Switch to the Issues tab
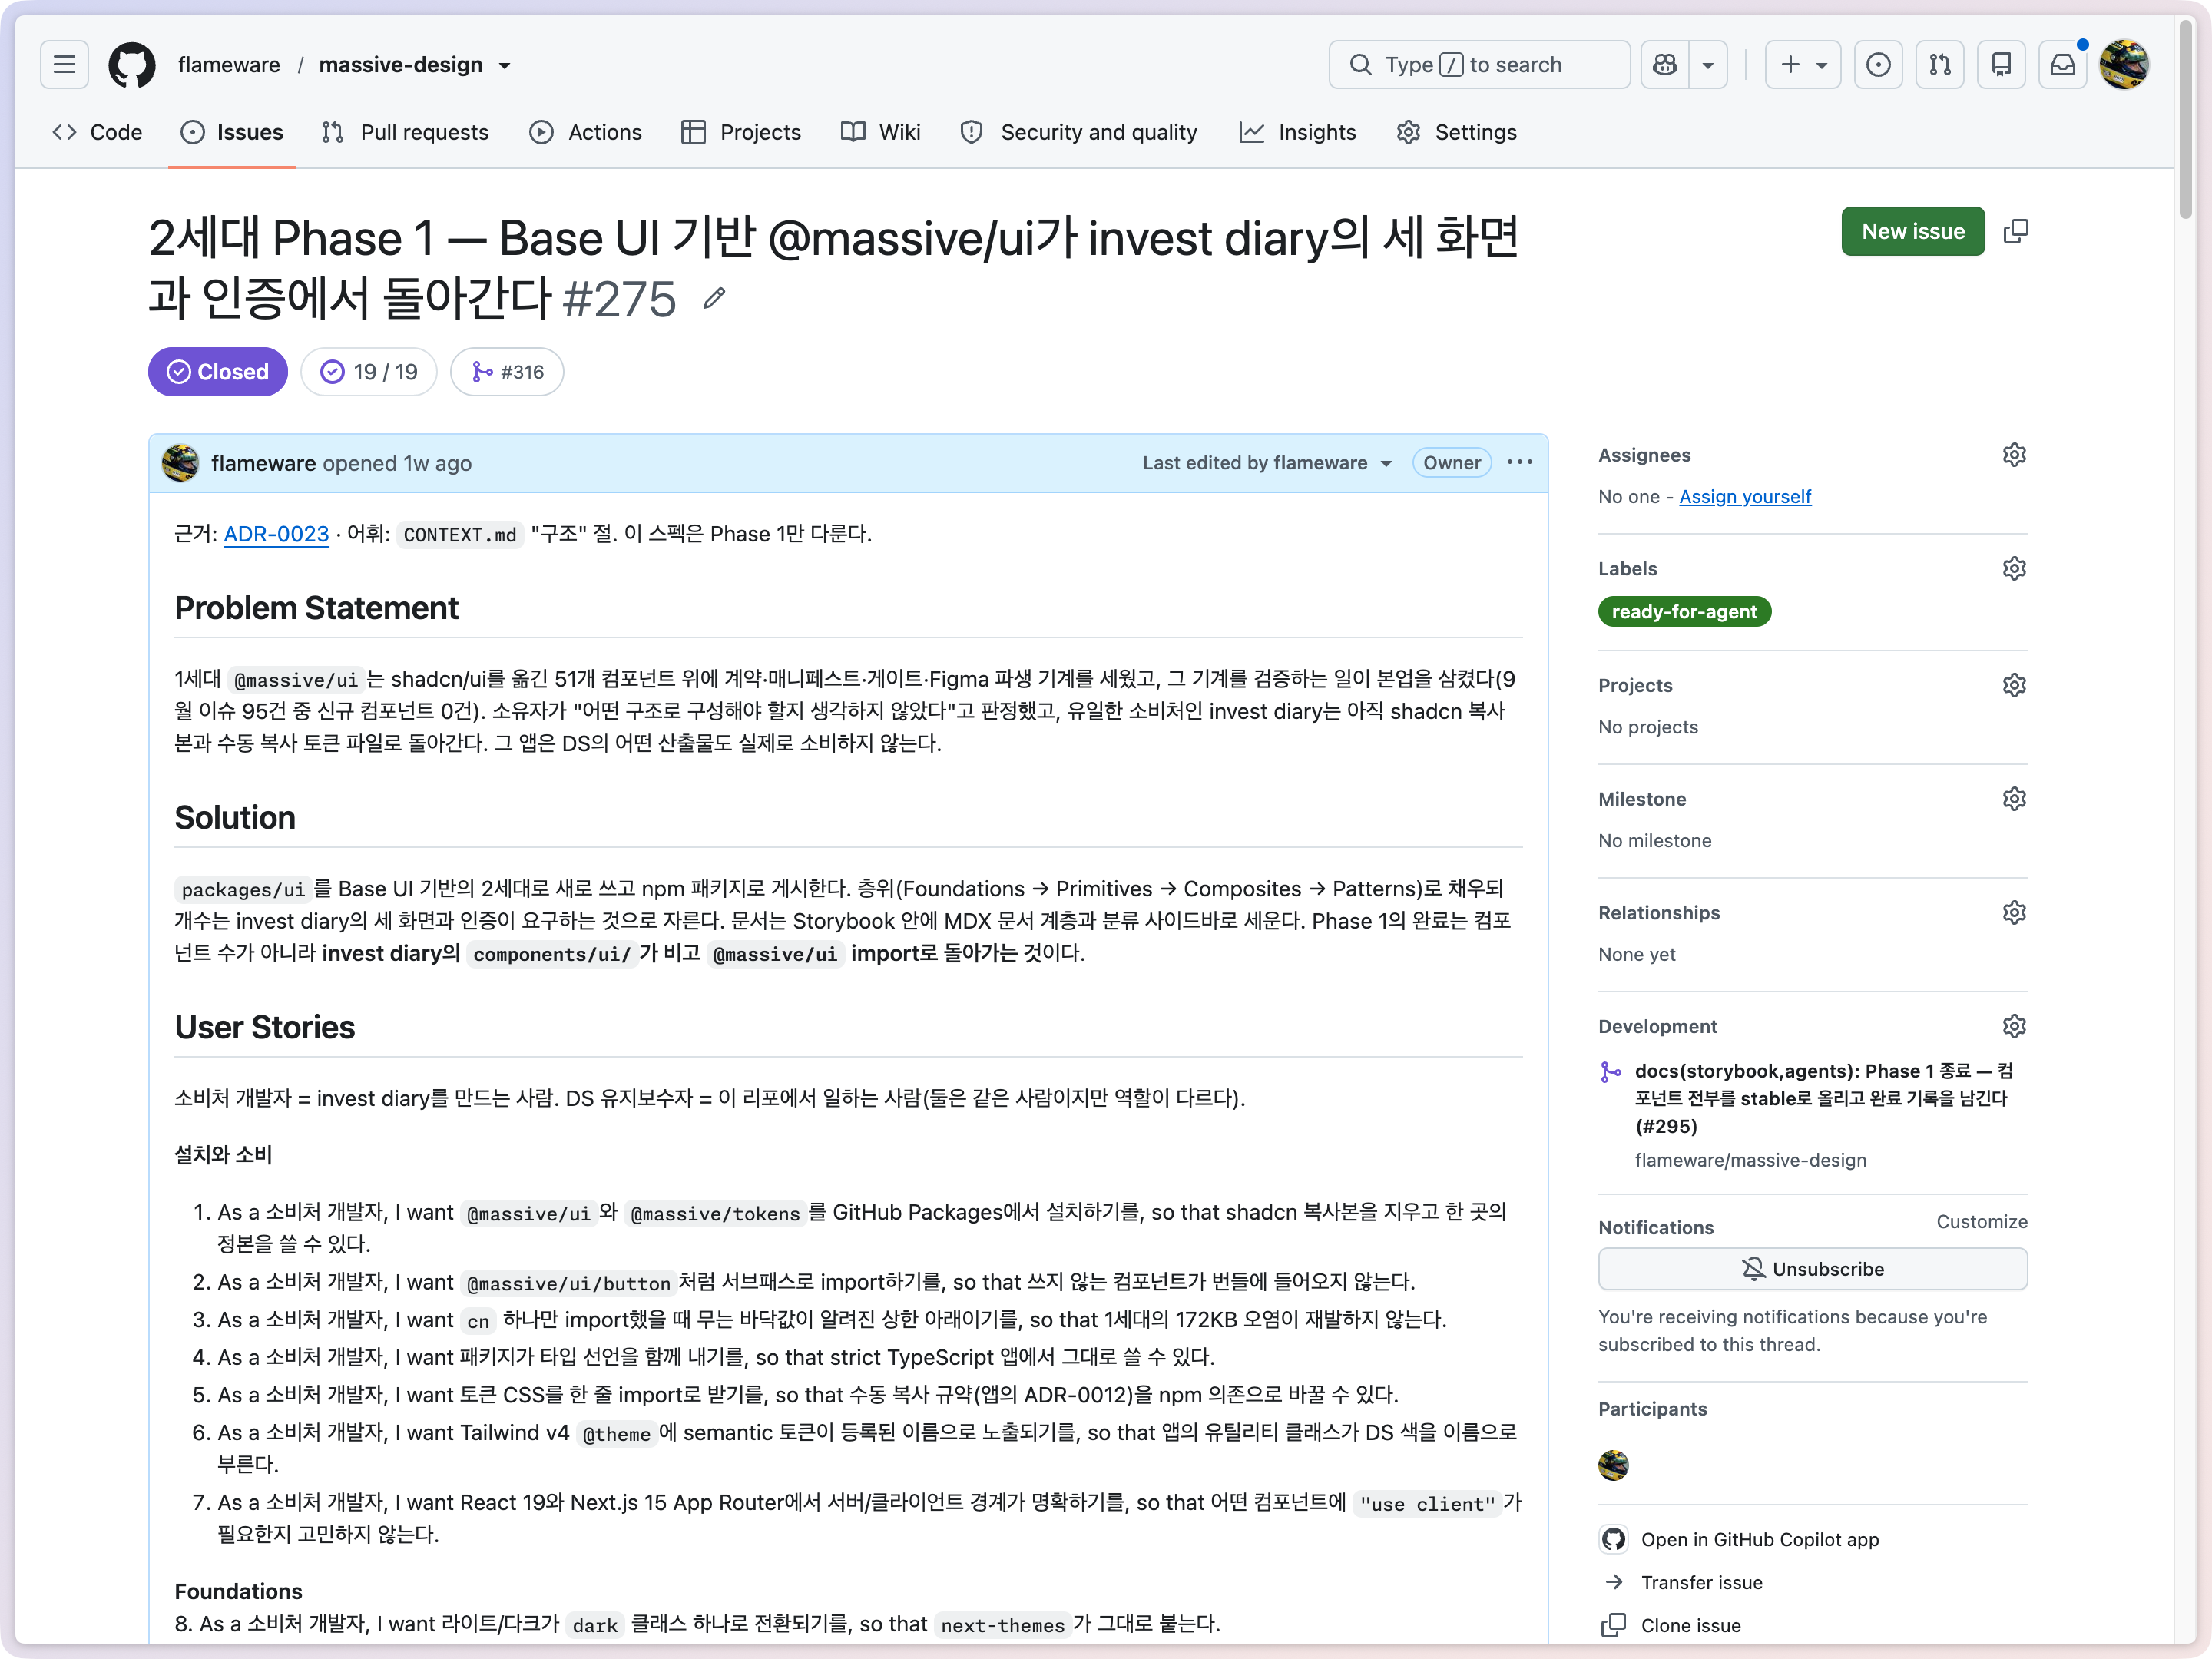Image resolution: width=2212 pixels, height=1659 pixels. (232, 132)
